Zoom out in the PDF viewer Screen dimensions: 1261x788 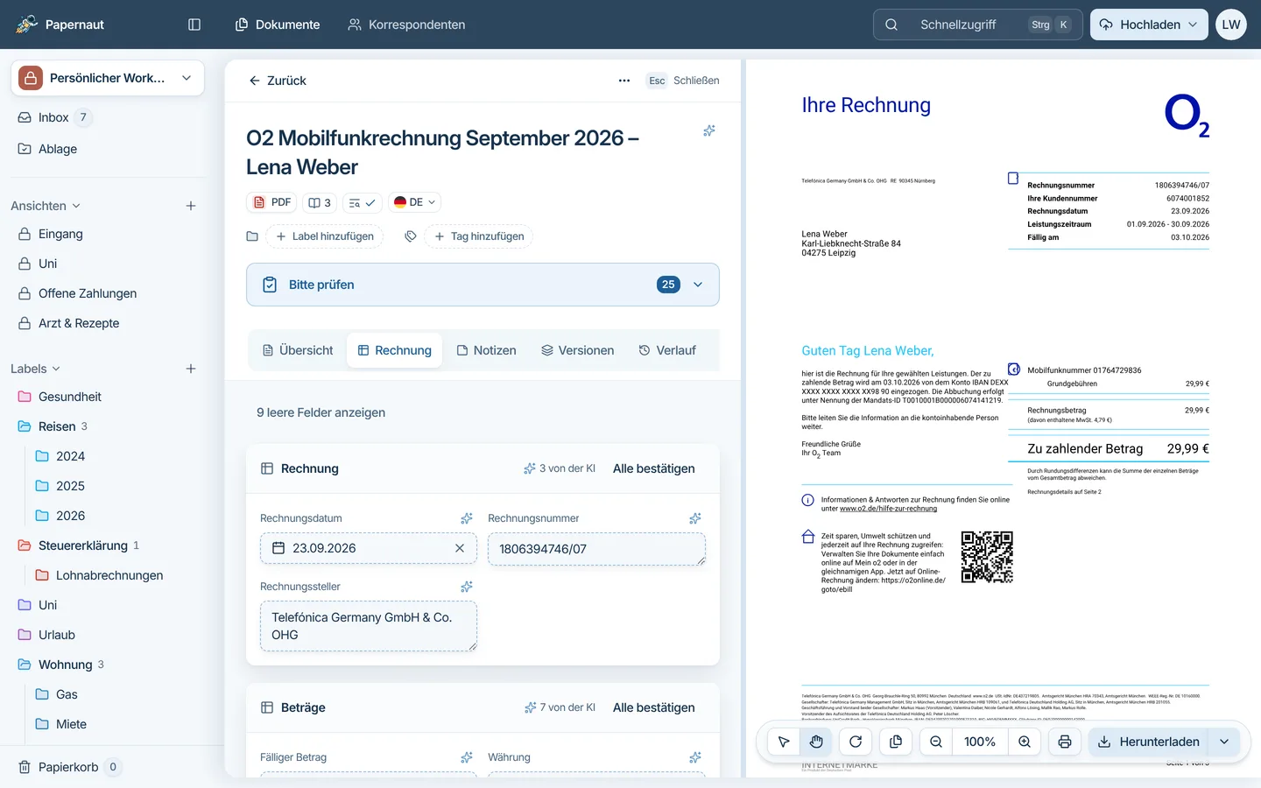tap(936, 742)
